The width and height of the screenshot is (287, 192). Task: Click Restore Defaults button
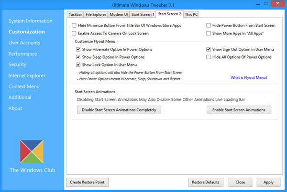pyautogui.click(x=206, y=182)
